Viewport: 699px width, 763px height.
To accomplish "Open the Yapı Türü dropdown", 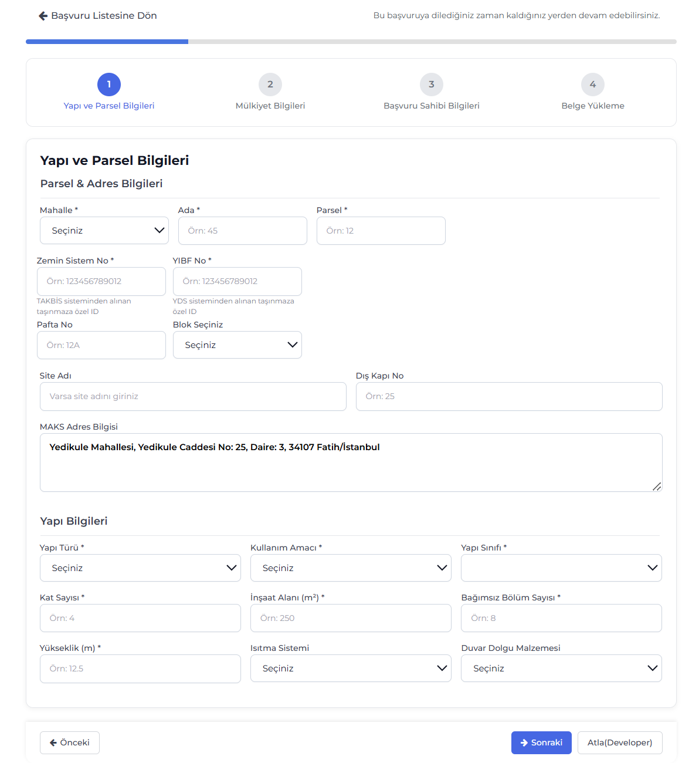I will pyautogui.click(x=140, y=568).
